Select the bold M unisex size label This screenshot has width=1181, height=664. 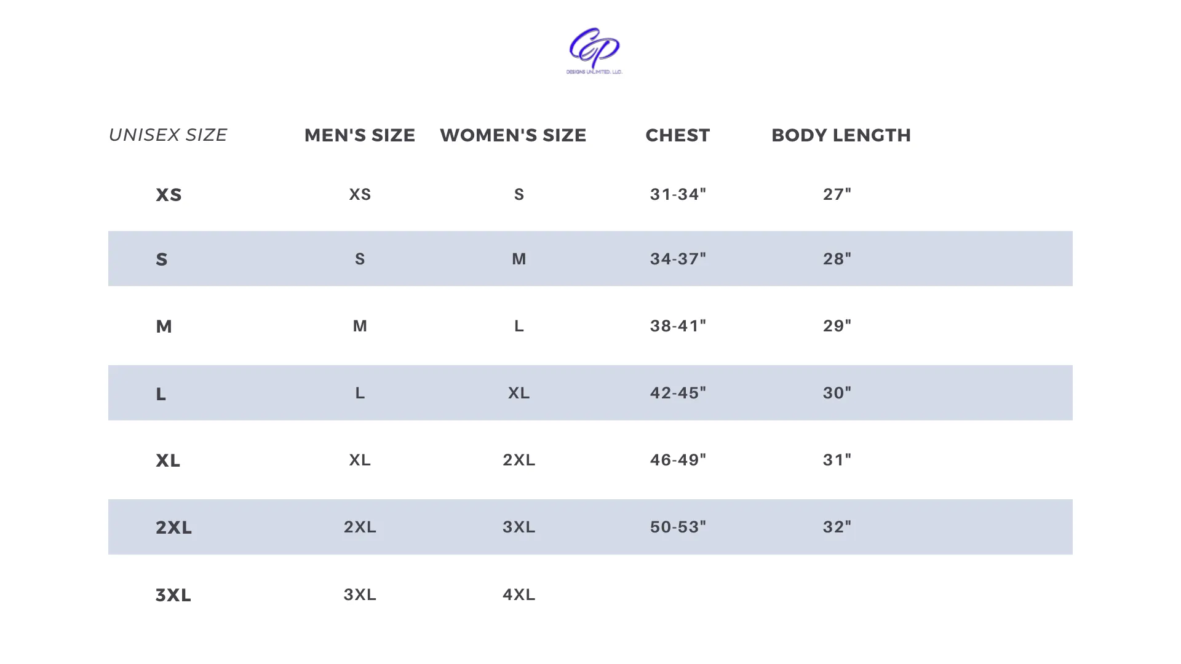coord(164,326)
